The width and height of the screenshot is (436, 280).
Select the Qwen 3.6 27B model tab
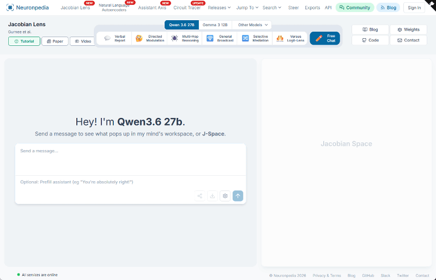coord(181,25)
